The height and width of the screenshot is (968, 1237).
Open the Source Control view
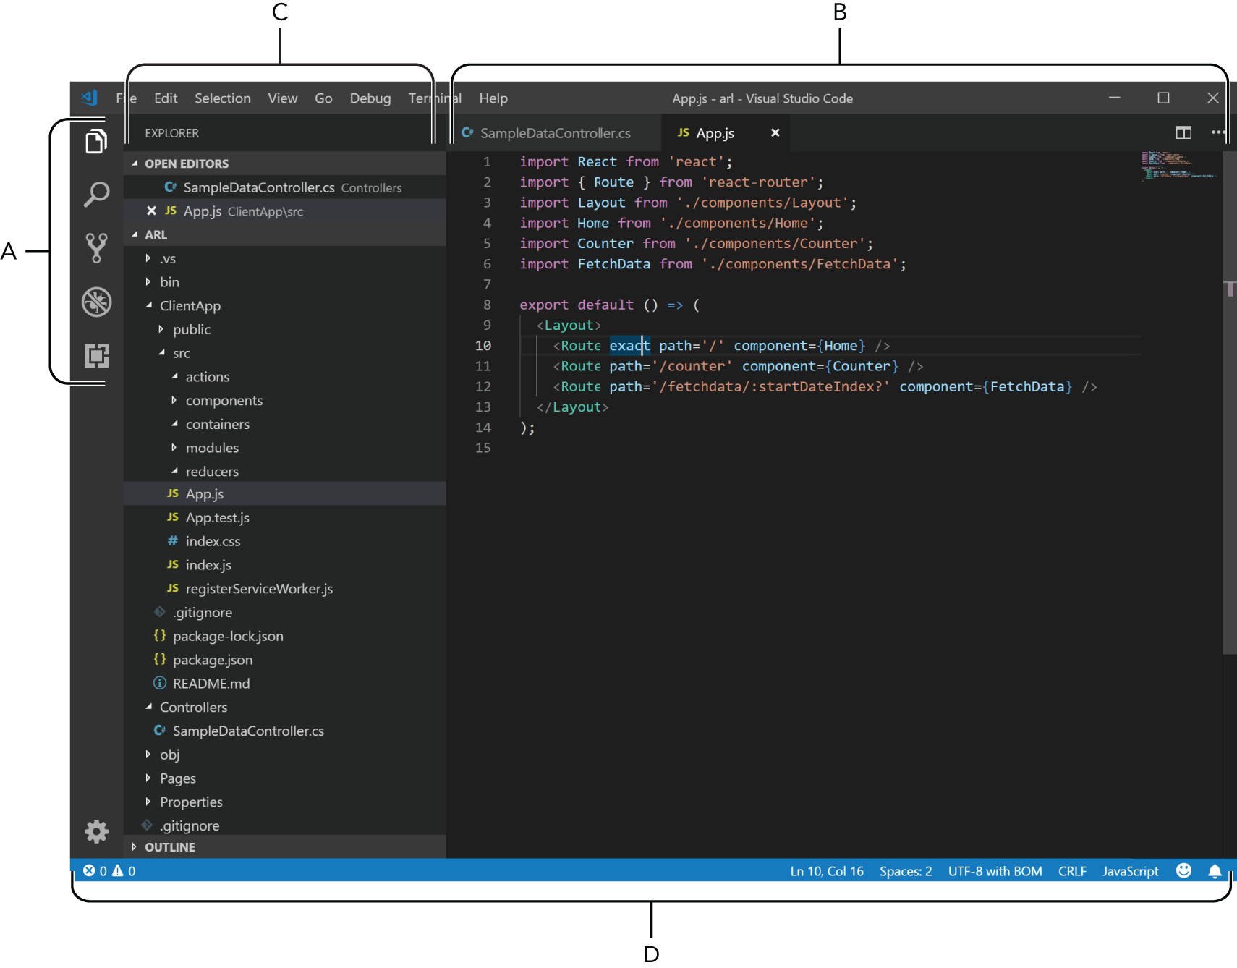point(96,248)
